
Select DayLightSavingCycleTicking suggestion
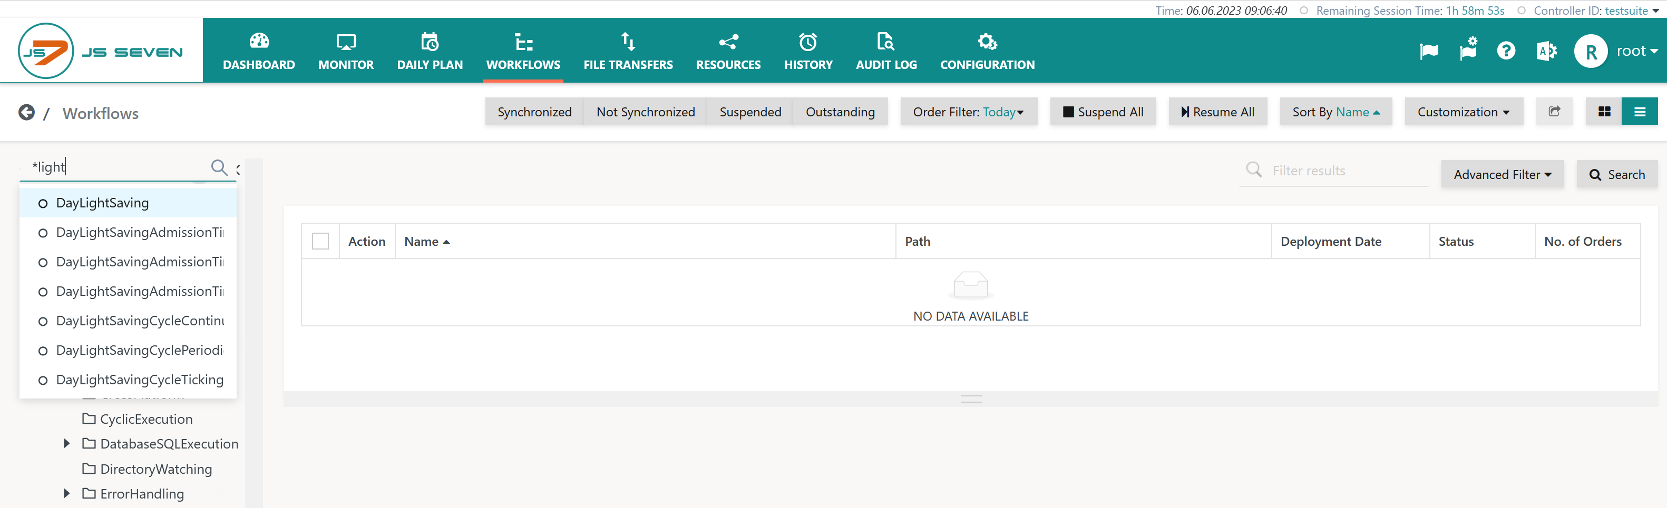(128, 380)
